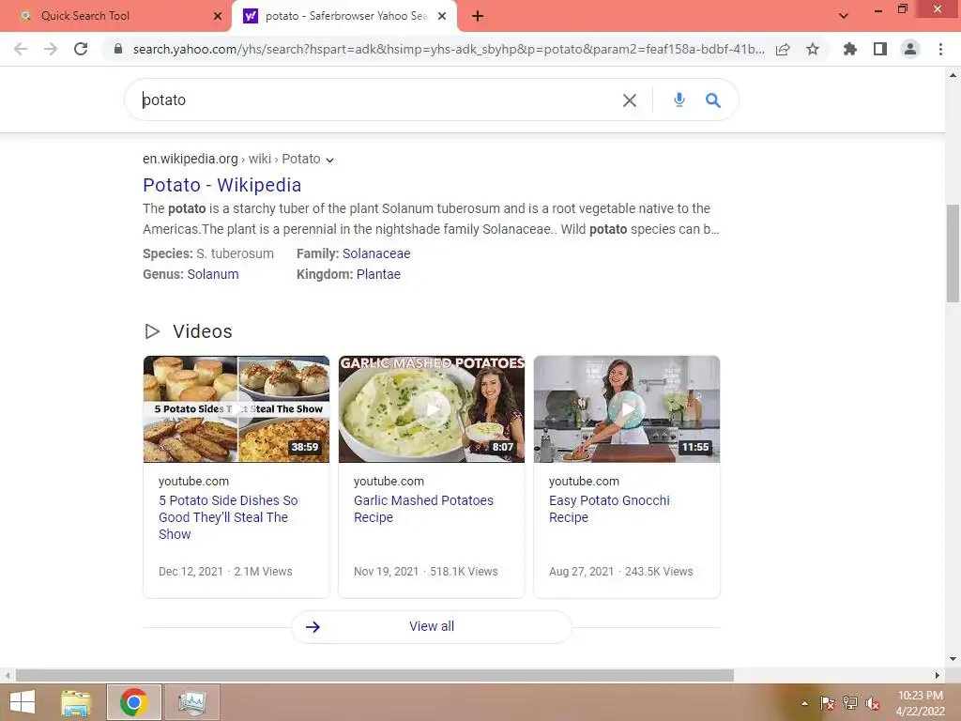
Task: Click the scroll up arrow
Action: click(x=953, y=75)
